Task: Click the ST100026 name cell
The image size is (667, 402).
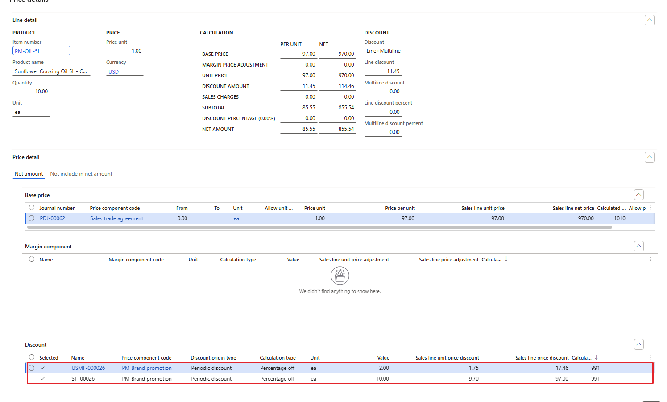Action: click(x=83, y=379)
